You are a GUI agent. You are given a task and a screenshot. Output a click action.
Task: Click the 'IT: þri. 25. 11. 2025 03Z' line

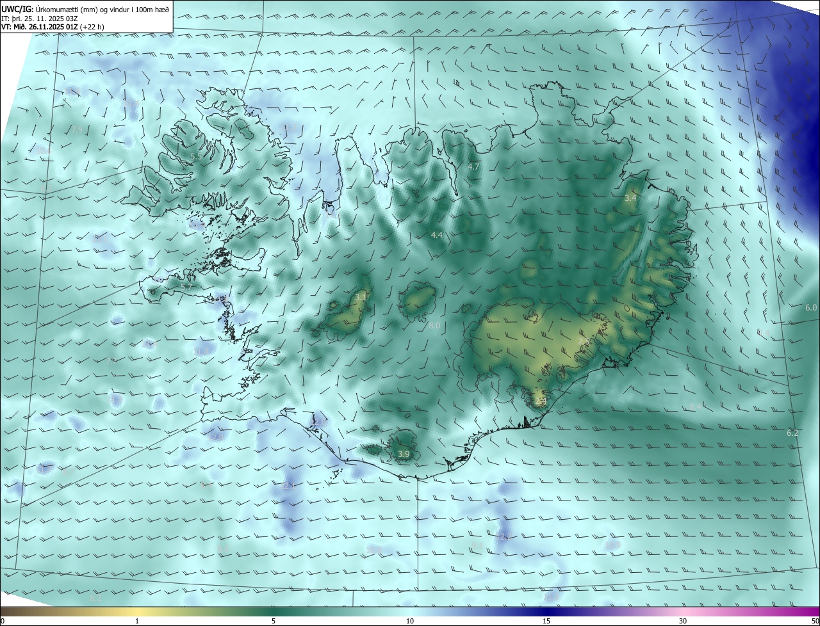(x=39, y=19)
